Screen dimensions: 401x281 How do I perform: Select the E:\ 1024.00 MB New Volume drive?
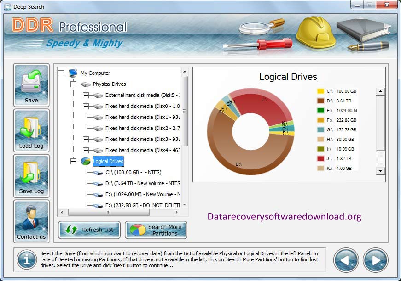pos(143,194)
